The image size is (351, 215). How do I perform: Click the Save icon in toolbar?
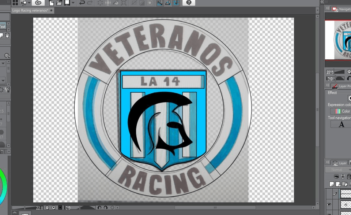tap(67, 3)
